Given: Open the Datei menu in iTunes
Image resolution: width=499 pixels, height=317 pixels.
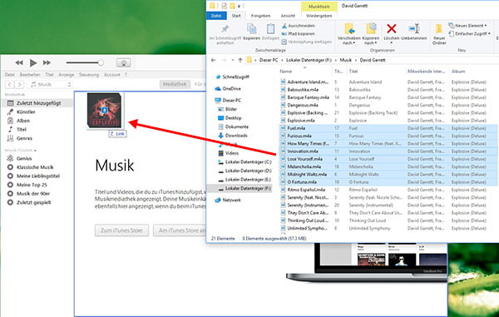Looking at the screenshot, I should click(x=9, y=75).
